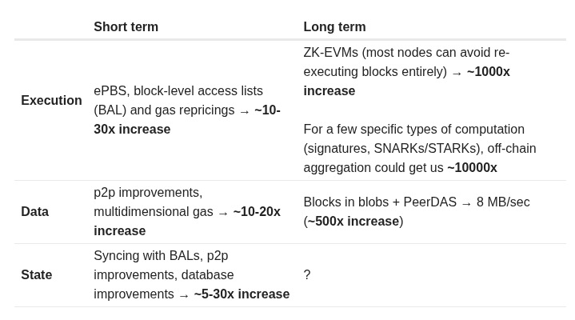Screen dimensions: 575x320
Task: Click the "ZK-EVMs" term
Action: [x=330, y=52]
